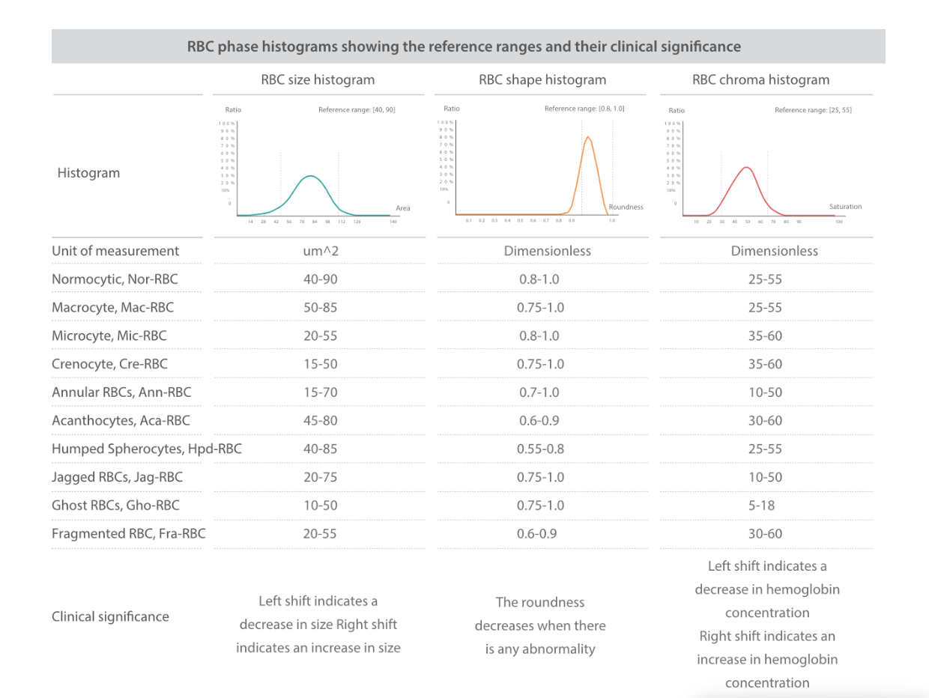This screenshot has height=698, width=929.
Task: Click the red RBC chroma histogram curve
Action: pos(745,169)
